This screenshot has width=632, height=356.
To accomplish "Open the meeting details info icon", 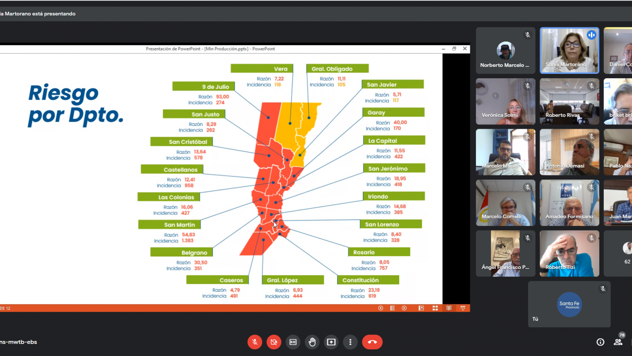I will [x=600, y=342].
